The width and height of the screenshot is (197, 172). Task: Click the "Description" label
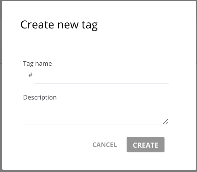pos(40,98)
